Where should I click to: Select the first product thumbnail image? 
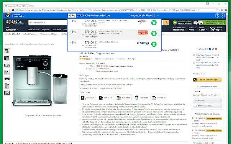click(x=7, y=51)
